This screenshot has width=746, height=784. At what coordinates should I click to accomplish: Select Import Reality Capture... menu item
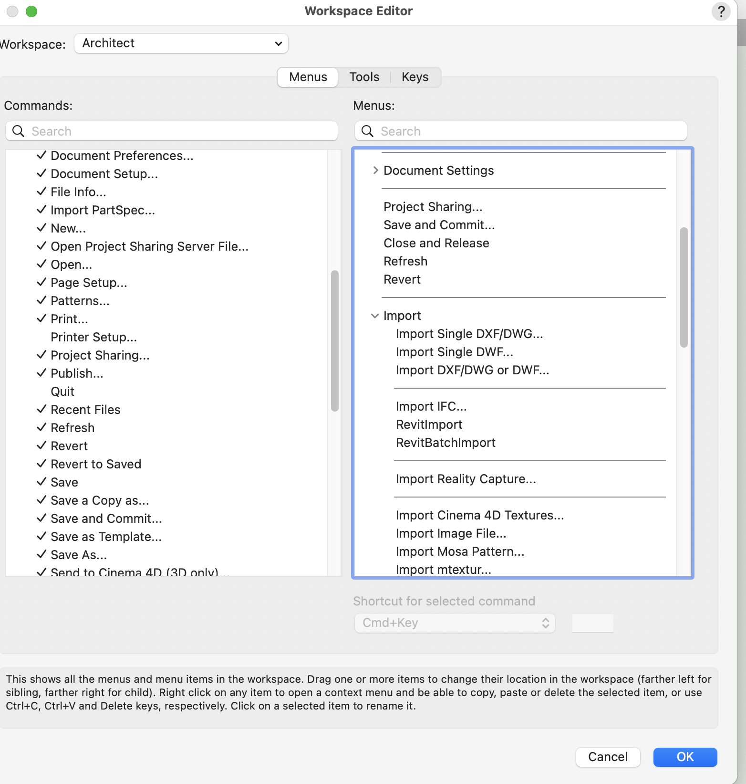[466, 479]
